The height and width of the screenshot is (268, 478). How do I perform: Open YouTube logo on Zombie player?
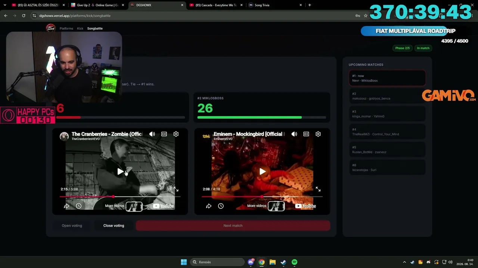click(163, 206)
